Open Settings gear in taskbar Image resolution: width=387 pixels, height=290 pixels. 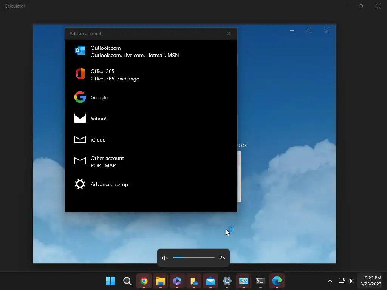(227, 281)
